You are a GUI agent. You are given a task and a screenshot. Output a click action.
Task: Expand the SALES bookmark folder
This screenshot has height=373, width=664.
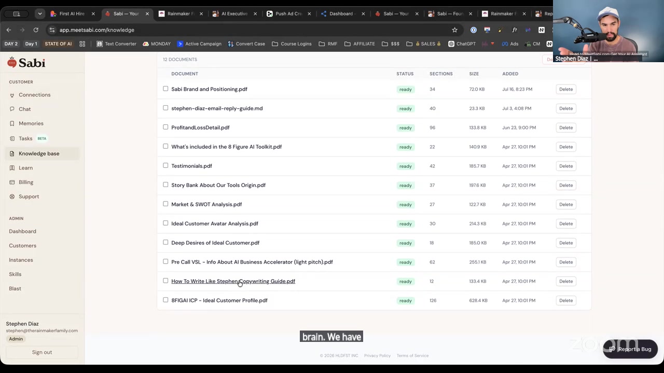pyautogui.click(x=424, y=44)
